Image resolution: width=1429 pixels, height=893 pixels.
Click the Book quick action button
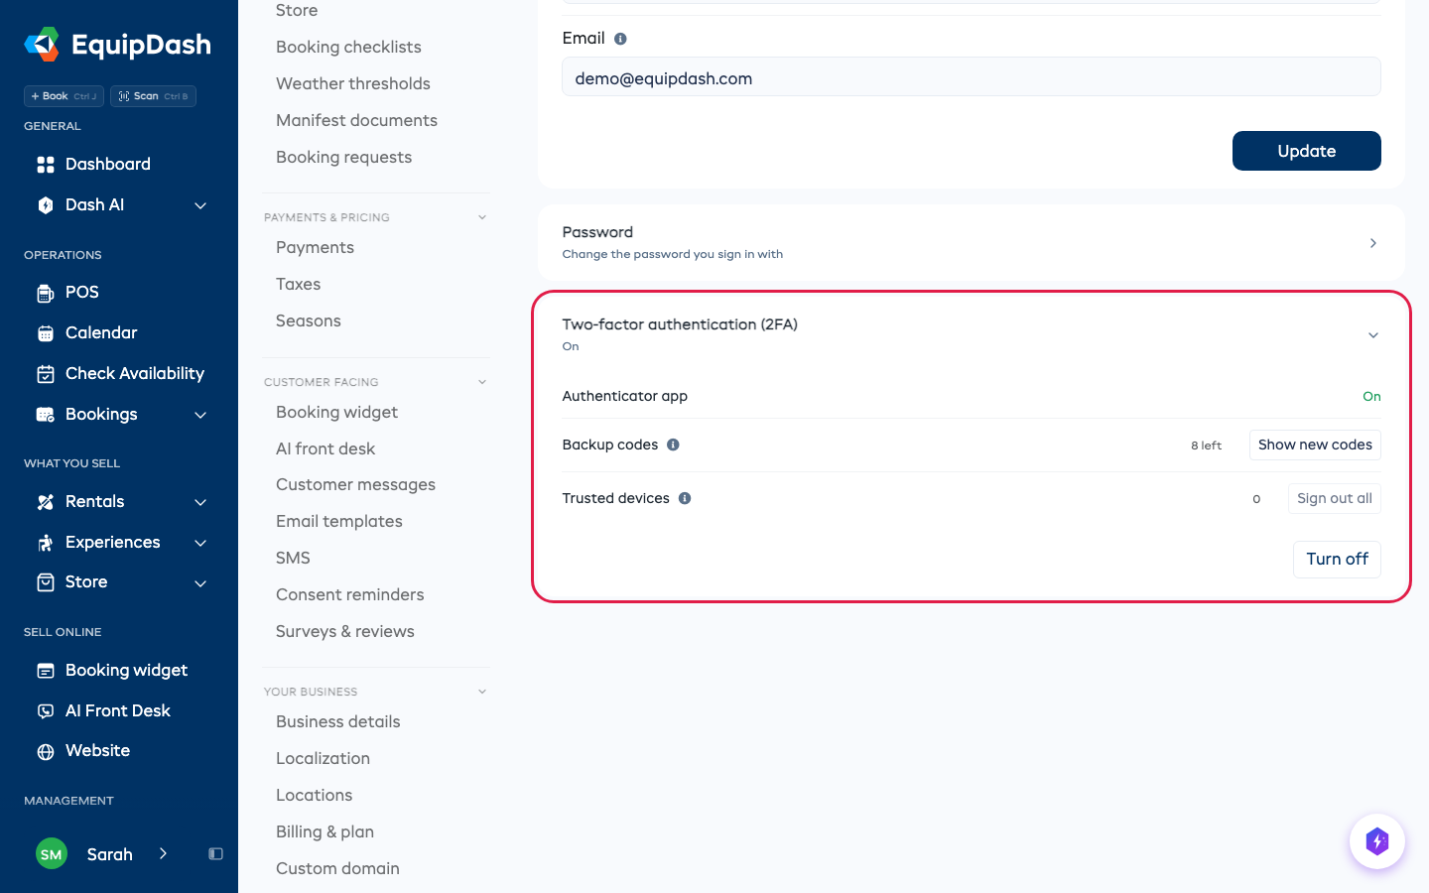pos(64,96)
